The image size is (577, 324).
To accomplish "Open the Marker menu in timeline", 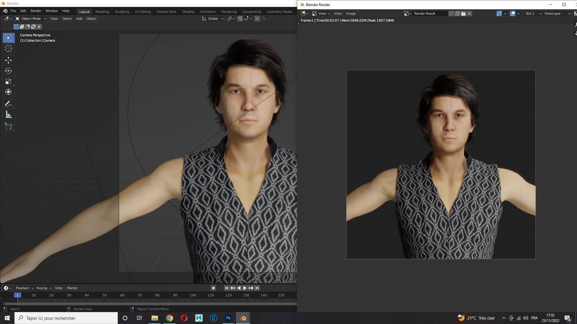I will tap(72, 288).
